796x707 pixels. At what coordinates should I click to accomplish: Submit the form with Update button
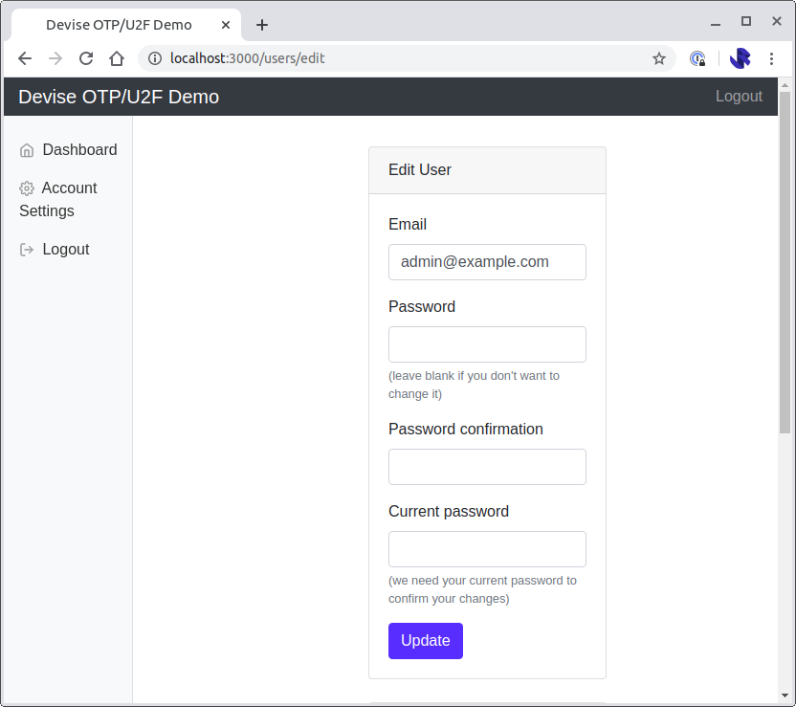pyautogui.click(x=426, y=641)
